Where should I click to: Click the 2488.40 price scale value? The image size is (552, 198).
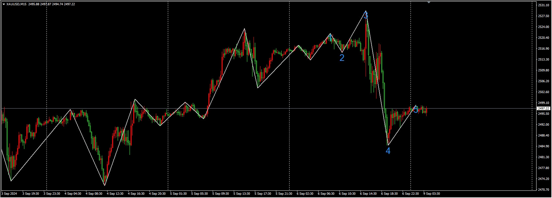click(x=543, y=136)
